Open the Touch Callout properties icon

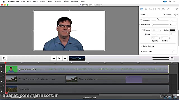coord(163,9)
